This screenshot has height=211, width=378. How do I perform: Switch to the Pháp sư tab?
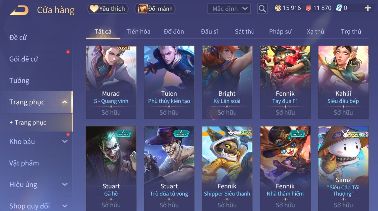click(280, 32)
